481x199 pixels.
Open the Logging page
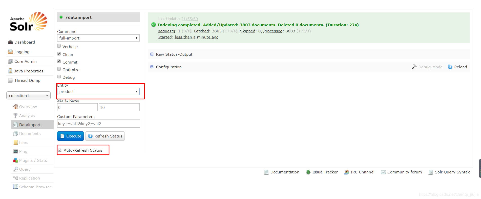(22, 52)
